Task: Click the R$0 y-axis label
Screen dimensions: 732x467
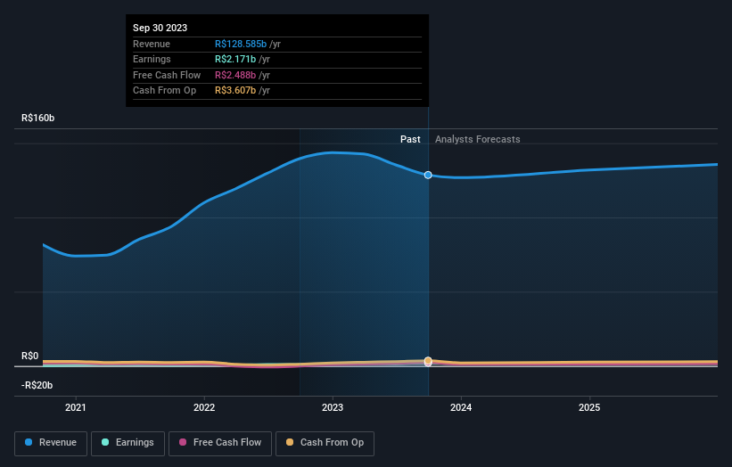Action: (x=30, y=356)
